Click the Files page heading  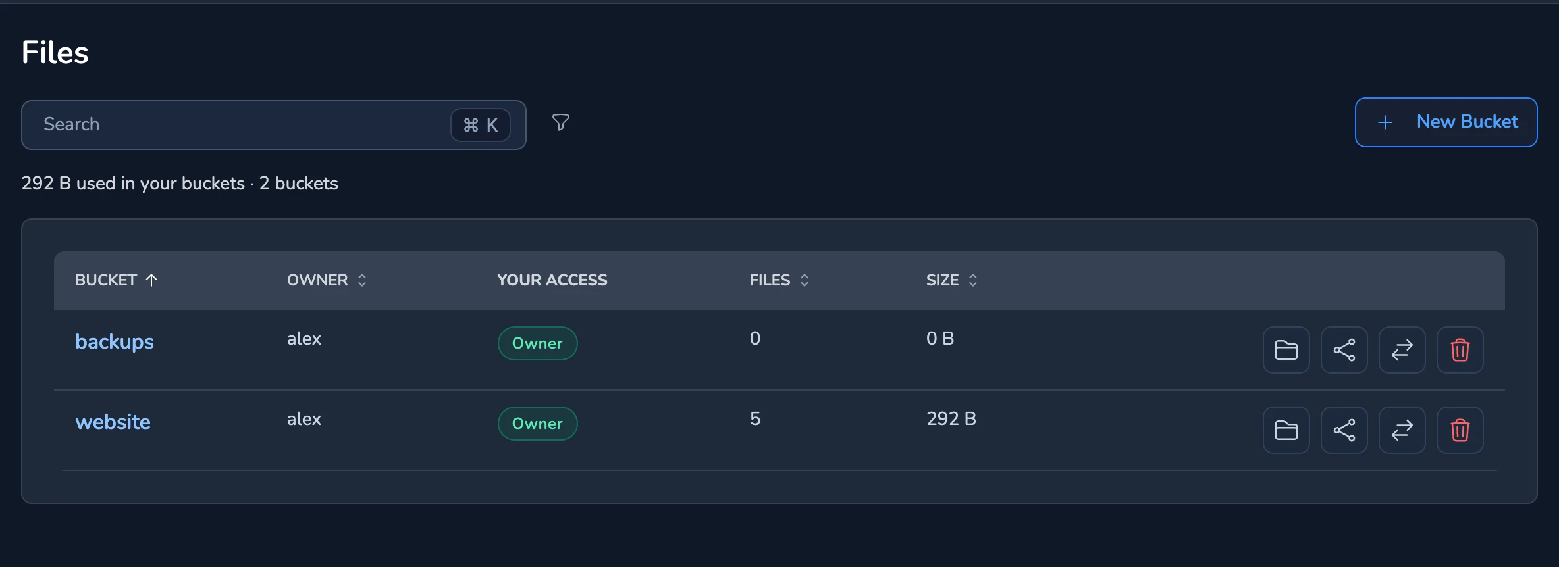pos(55,53)
